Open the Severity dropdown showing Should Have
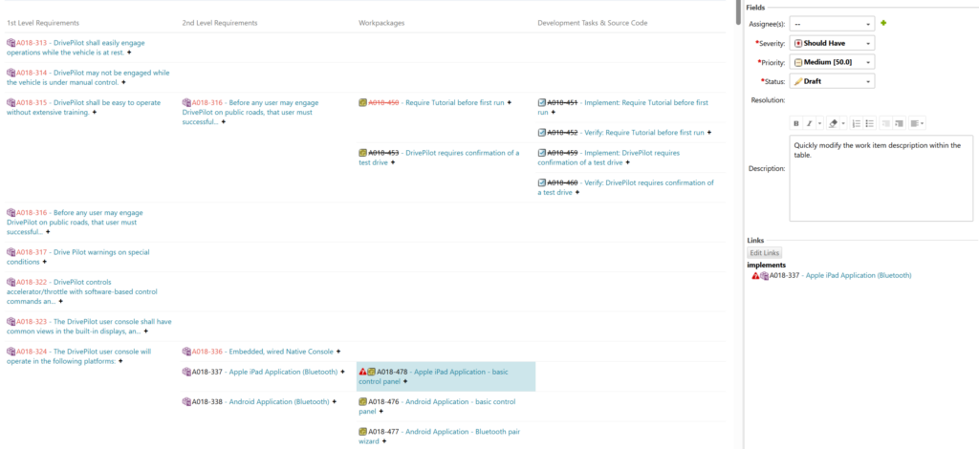The height and width of the screenshot is (449, 979). pyautogui.click(x=833, y=43)
